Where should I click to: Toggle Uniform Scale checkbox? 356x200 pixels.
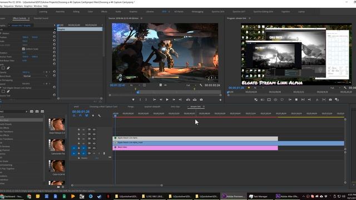tap(23, 49)
